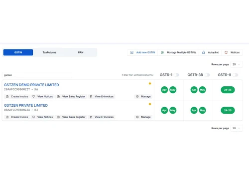Viewport: 249px width, 187px height.
Task: Click Manage for GSTZEN DEMO PRIVATE LIMITED
Action: 143,96
